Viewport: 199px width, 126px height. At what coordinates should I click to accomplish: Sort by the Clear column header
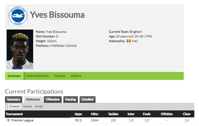click(x=187, y=114)
